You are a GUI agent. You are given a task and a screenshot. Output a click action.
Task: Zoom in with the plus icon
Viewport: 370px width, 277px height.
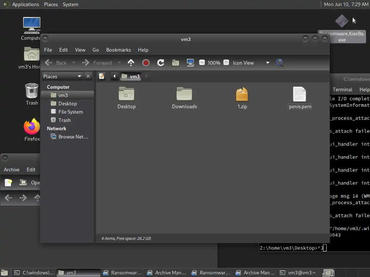[226, 62]
